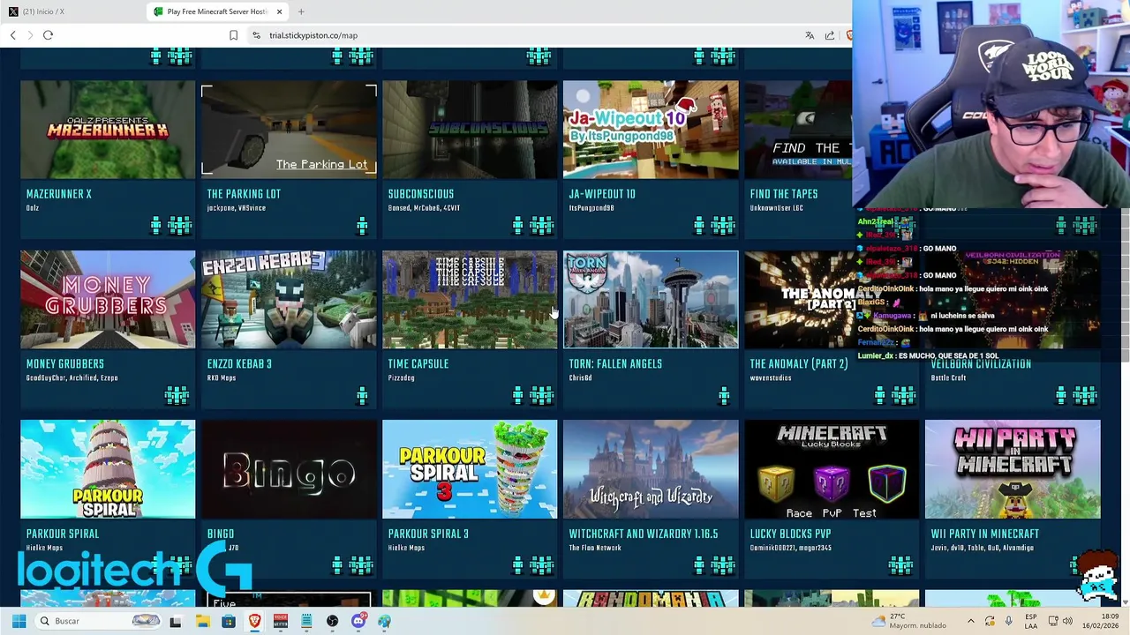The height and width of the screenshot is (635, 1130).
Task: Open a new browser tab
Action: pyautogui.click(x=301, y=11)
